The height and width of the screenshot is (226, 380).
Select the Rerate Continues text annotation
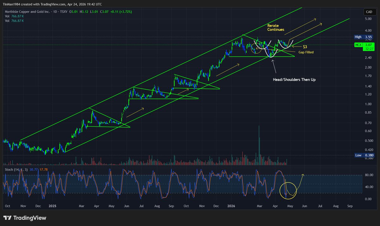pos(276,27)
